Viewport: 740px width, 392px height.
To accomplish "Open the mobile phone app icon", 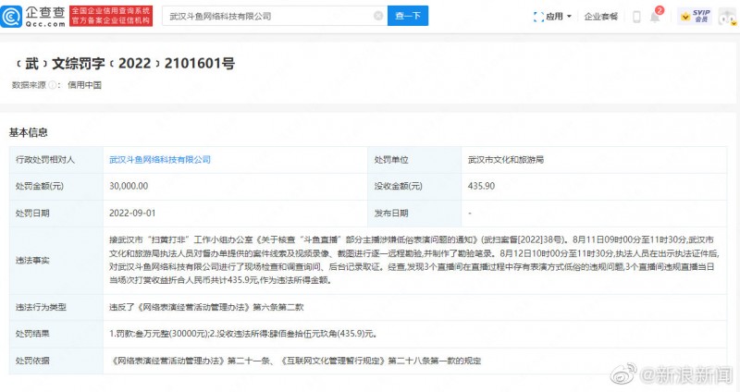I will point(636,17).
